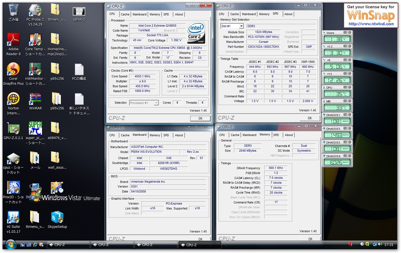The width and height of the screenshot is (401, 253).
Task: Open About tab in the SPD timings window
Action: point(288,14)
